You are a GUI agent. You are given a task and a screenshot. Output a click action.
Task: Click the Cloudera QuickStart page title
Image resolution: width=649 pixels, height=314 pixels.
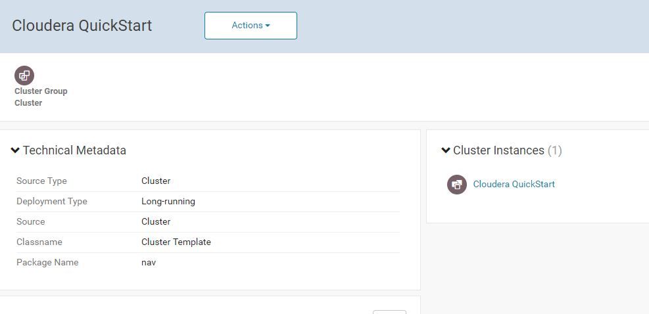click(x=82, y=26)
